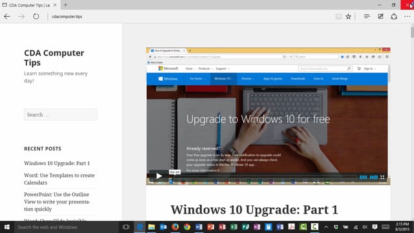Click the cdacomputer.tips address bar

[67, 16]
